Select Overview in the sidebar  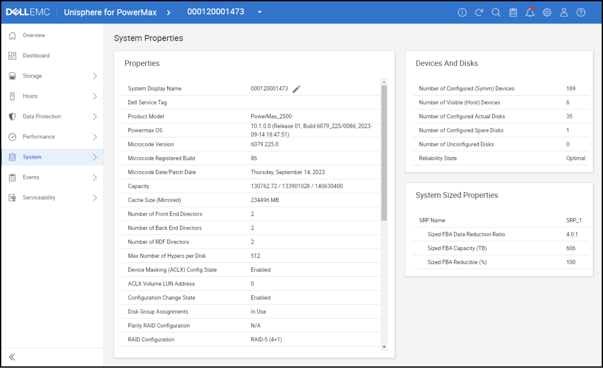click(52, 35)
